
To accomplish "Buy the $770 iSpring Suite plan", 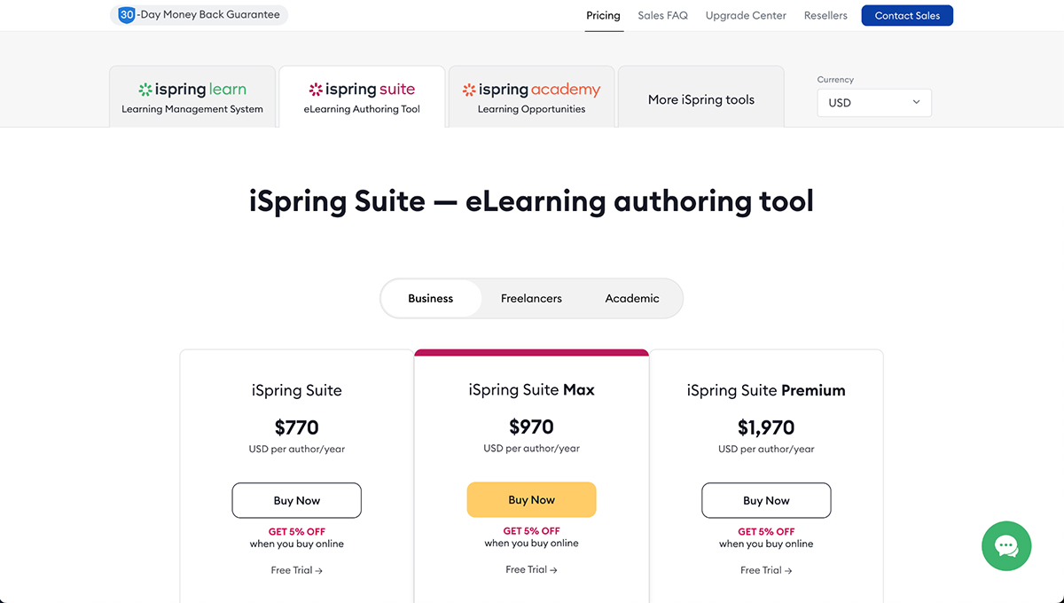I will point(297,501).
